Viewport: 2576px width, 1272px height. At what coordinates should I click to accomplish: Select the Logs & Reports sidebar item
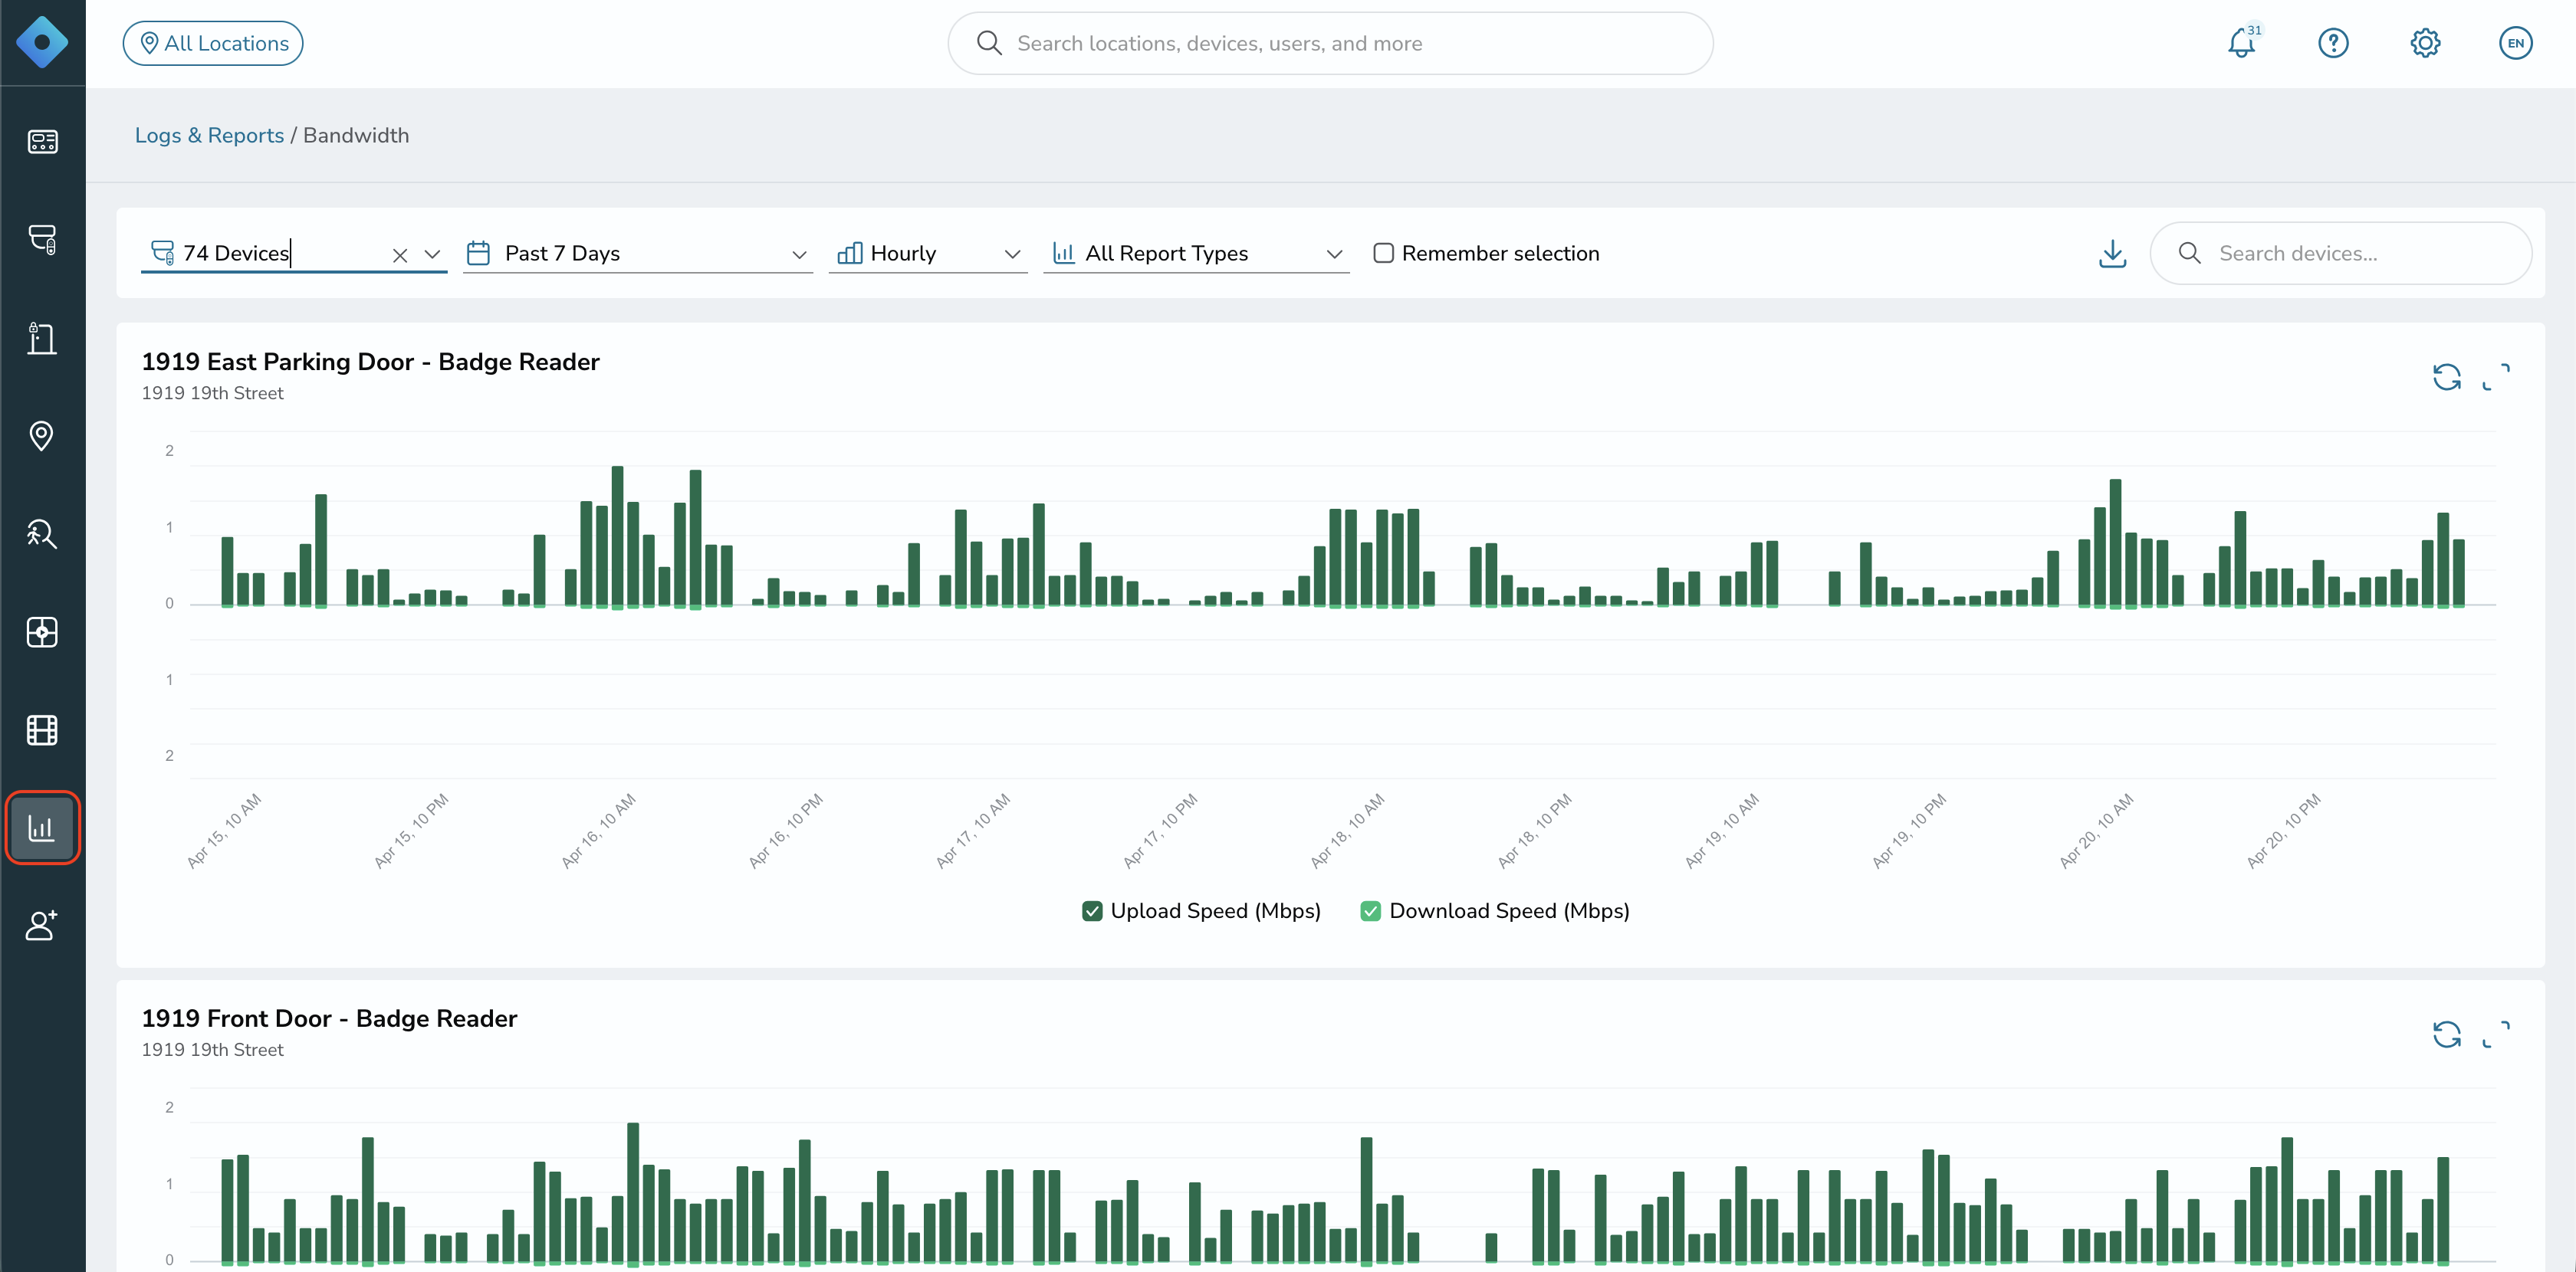click(42, 828)
